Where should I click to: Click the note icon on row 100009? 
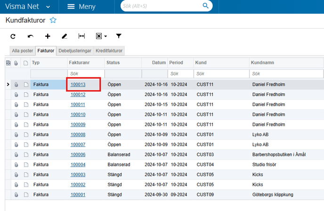[26, 125]
